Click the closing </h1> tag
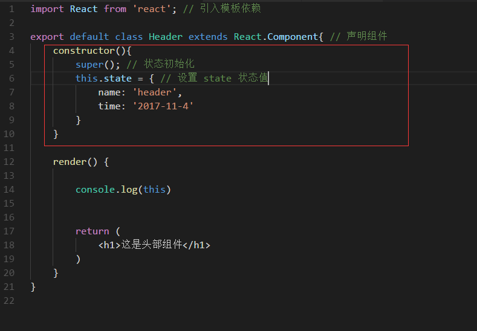This screenshot has height=331, width=477. [196, 245]
